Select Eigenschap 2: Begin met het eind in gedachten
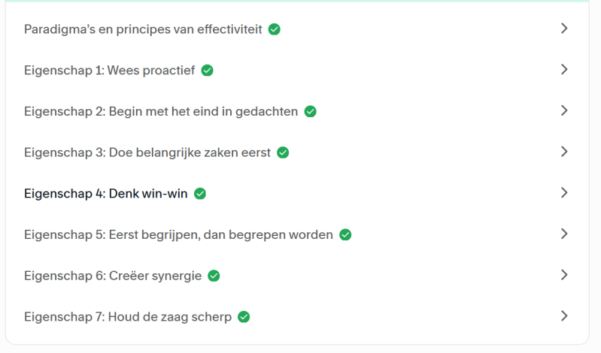Viewport: 601px width, 353px height. click(x=160, y=111)
